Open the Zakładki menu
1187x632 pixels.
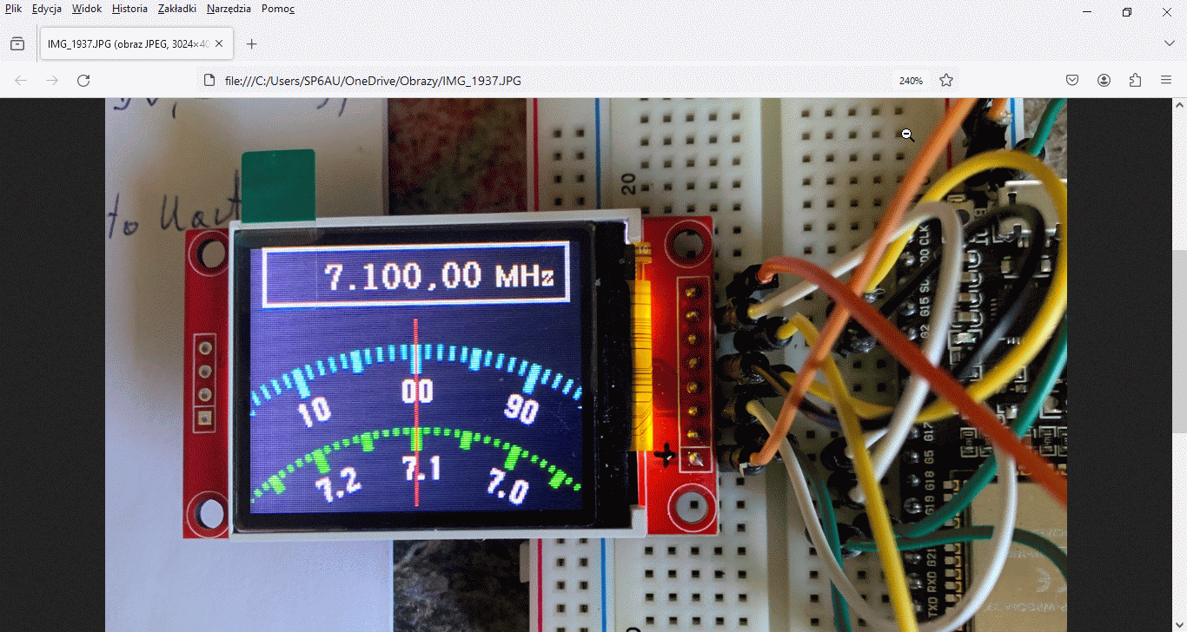[x=176, y=9]
